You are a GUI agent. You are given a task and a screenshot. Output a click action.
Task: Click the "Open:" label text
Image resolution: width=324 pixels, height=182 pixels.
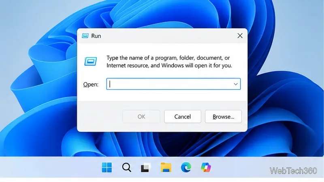pos(91,85)
